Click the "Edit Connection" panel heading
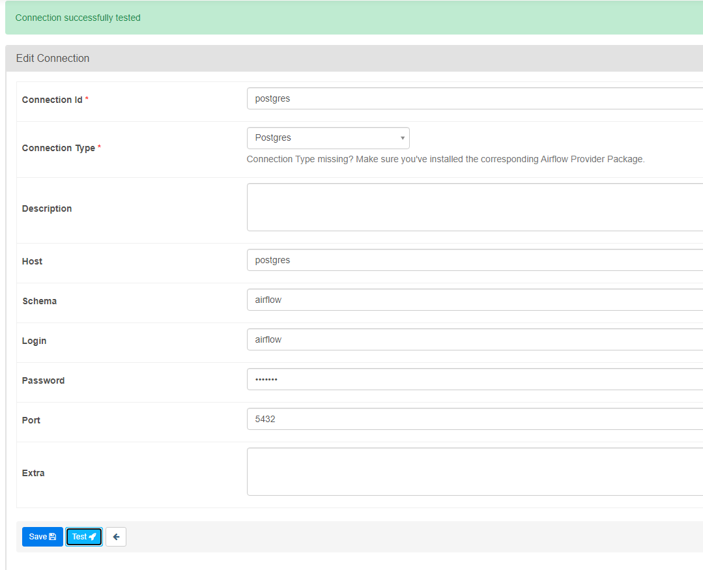Screen dimensions: 703x570 (53, 58)
